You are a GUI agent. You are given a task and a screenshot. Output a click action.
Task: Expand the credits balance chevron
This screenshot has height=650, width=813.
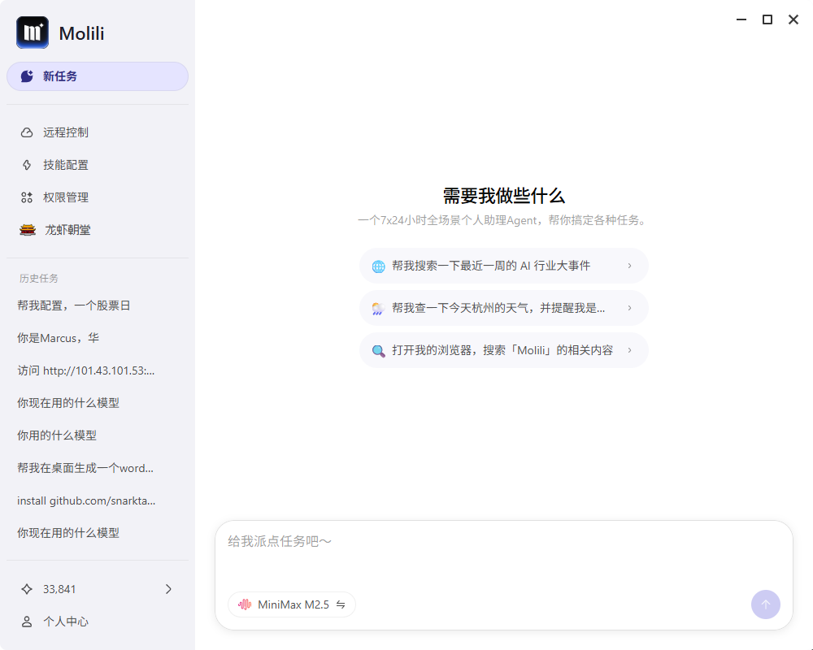pos(168,589)
